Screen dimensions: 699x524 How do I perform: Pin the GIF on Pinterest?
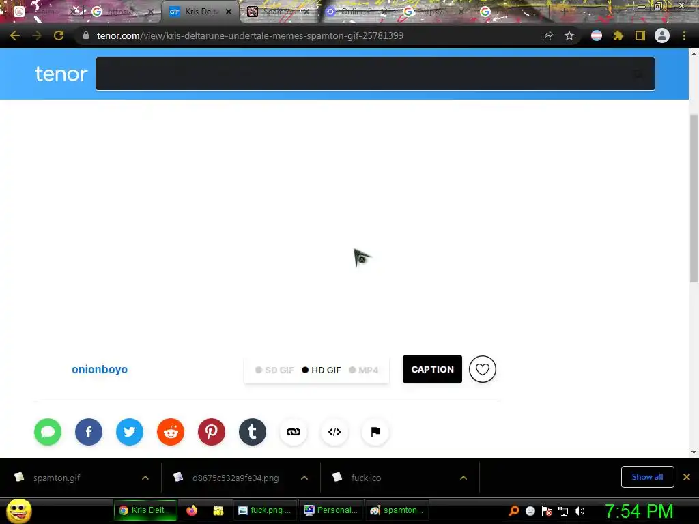212,432
